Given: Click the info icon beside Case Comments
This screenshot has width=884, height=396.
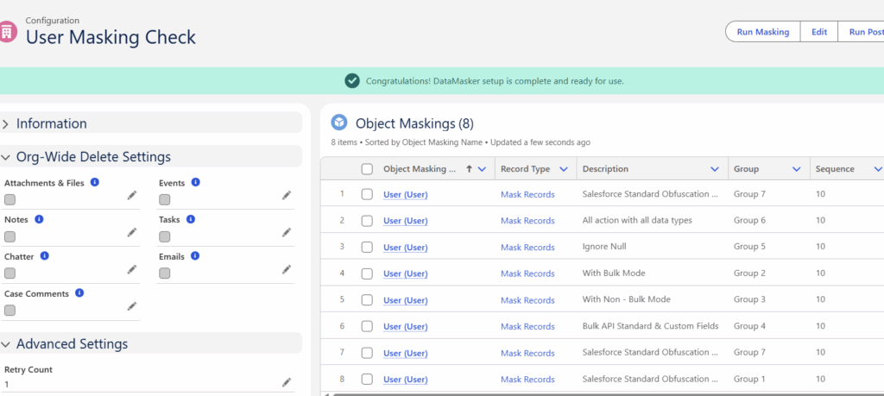Looking at the screenshot, I should click(79, 293).
